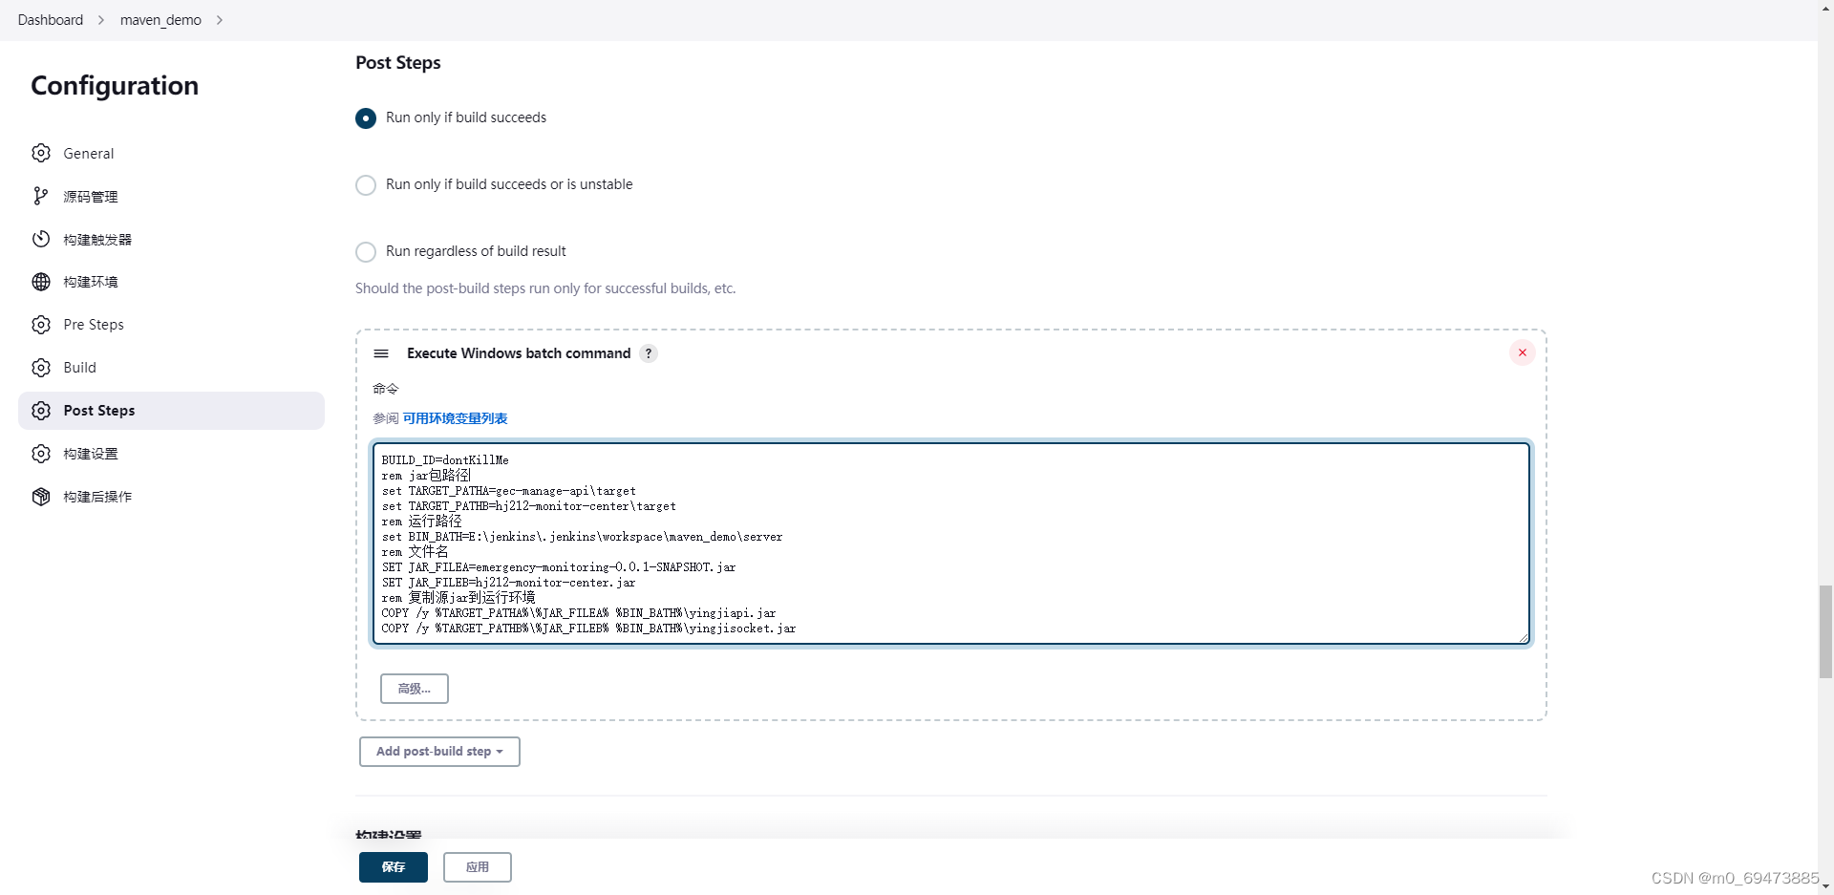Choose 'Run only if build succeeds or is unstable'

click(366, 184)
